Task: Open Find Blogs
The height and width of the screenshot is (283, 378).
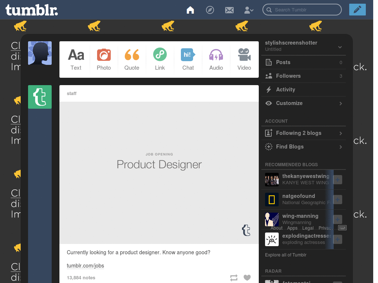Action: 303,147
